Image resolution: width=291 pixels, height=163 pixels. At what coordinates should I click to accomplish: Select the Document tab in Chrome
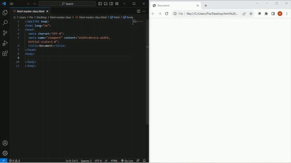click(x=176, y=5)
